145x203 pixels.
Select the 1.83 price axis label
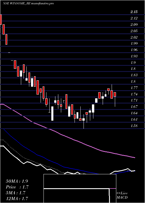(x=134, y=75)
